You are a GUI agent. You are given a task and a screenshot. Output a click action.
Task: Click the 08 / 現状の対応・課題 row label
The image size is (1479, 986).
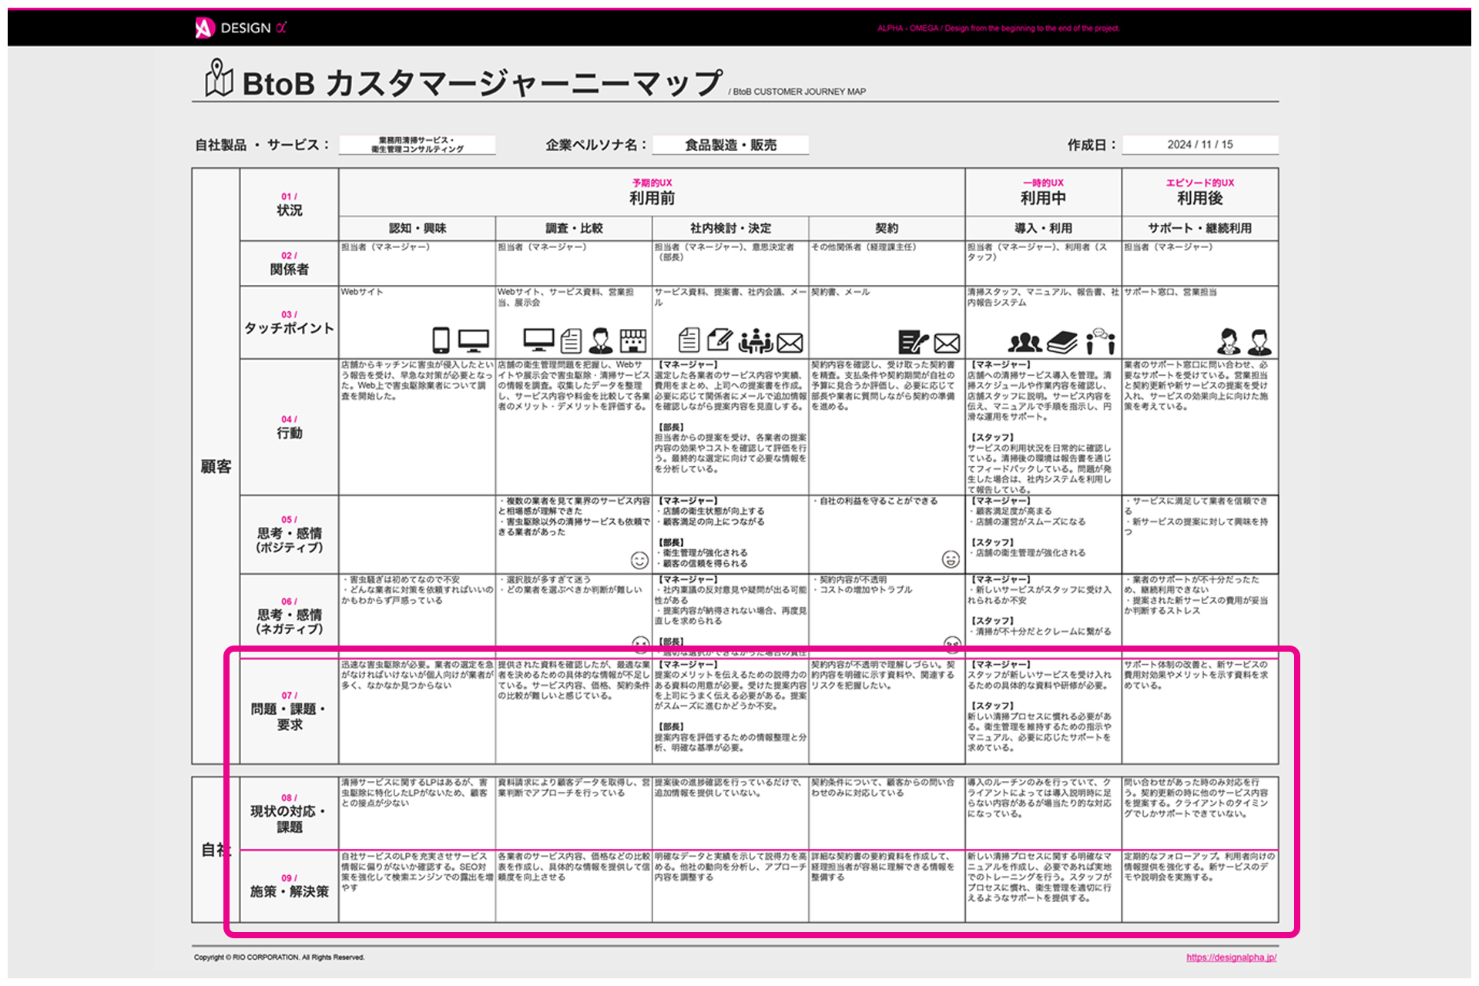point(289,813)
